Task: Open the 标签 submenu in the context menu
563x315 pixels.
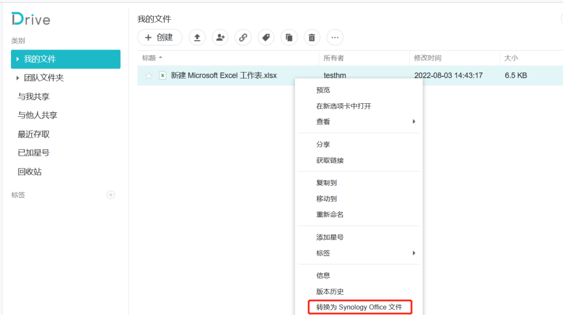Action: (322, 253)
